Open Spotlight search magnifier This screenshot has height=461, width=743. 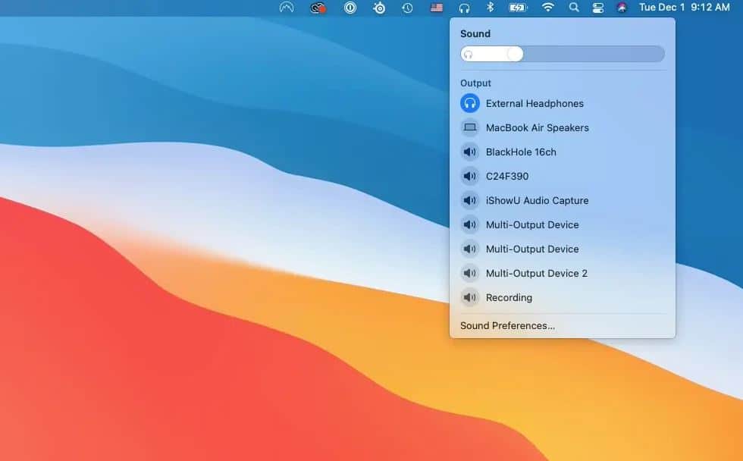[x=574, y=7]
